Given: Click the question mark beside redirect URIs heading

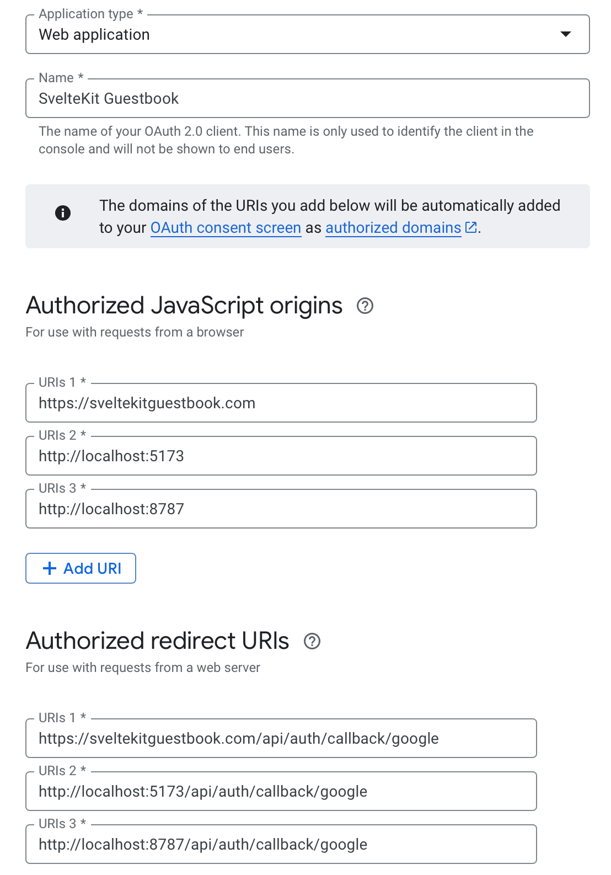Looking at the screenshot, I should click(313, 641).
